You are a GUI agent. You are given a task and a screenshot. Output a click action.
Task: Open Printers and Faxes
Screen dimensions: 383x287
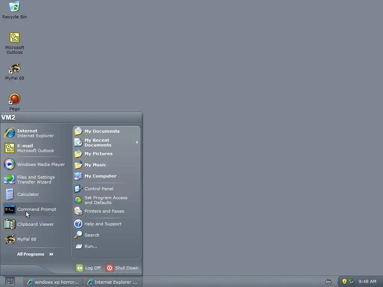107,211
